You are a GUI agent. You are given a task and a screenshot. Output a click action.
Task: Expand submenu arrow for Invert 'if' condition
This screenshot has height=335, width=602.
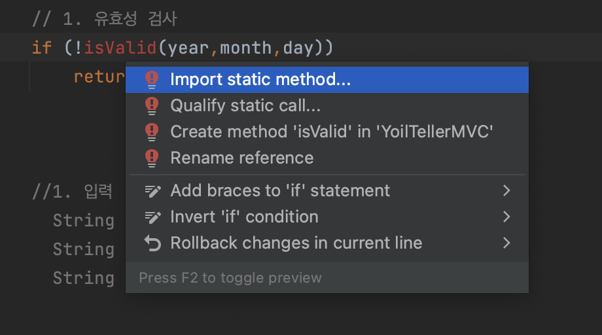506,217
